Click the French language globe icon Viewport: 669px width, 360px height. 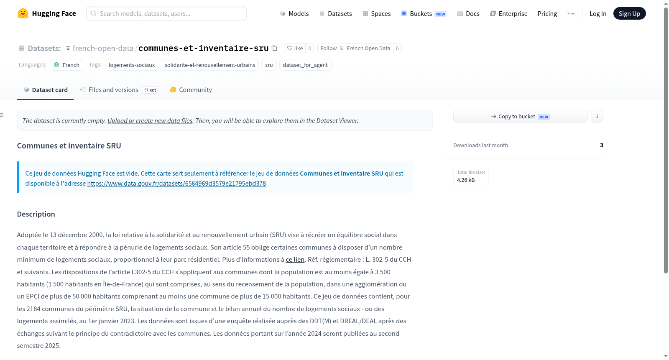[x=56, y=65]
